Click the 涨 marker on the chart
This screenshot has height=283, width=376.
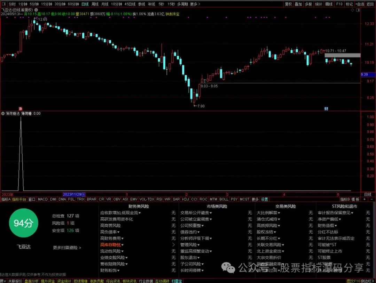coord(21,109)
